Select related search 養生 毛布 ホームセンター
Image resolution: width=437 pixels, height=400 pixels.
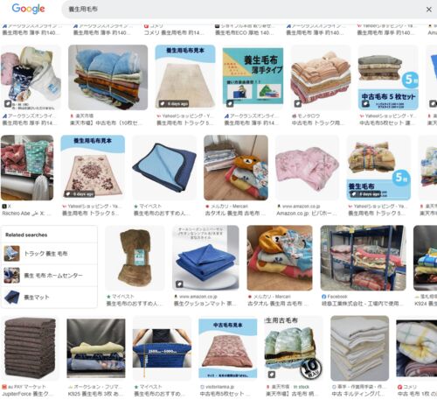[x=49, y=275]
